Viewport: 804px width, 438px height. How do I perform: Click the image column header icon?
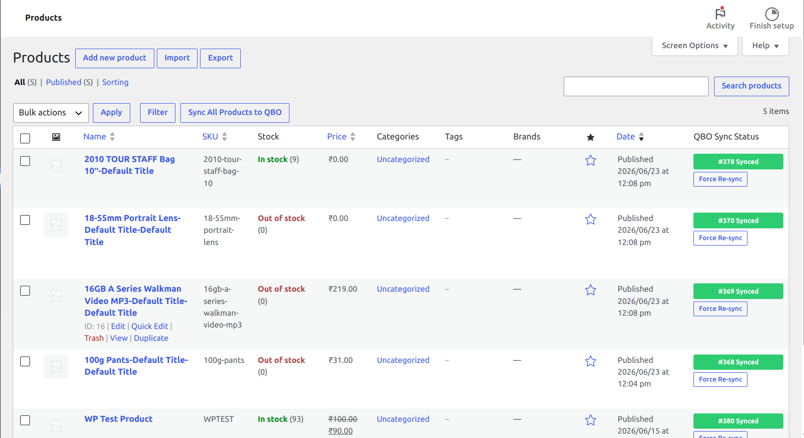(x=57, y=137)
